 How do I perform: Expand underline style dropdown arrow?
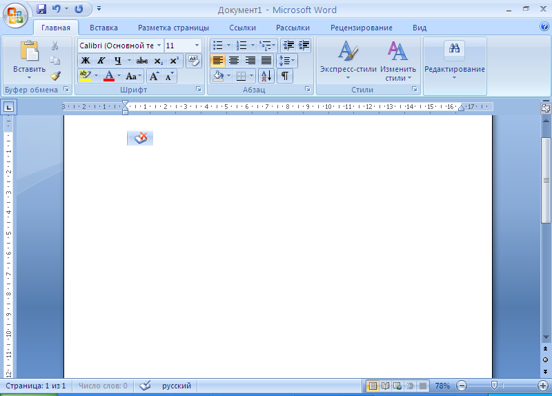(x=129, y=61)
